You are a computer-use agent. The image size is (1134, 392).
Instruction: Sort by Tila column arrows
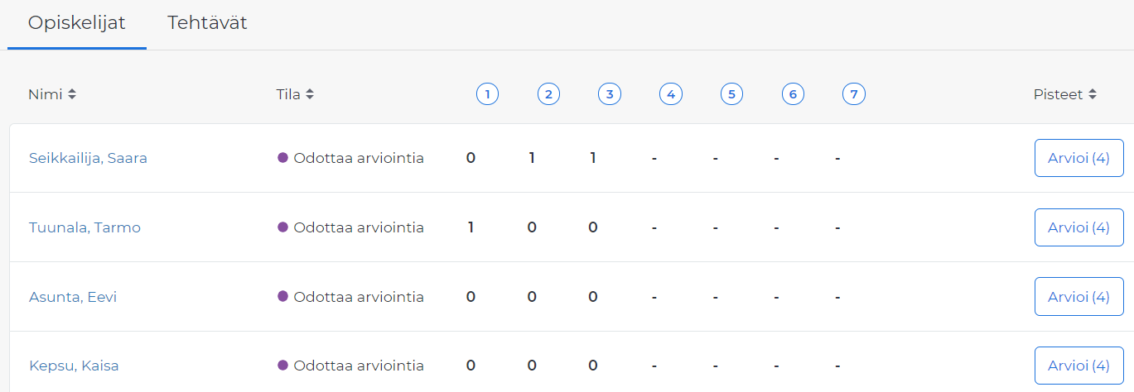[310, 94]
